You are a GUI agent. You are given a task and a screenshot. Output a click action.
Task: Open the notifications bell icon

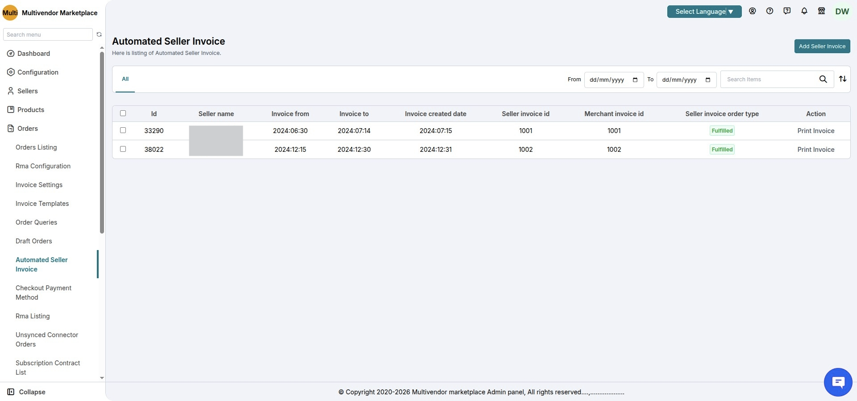click(x=804, y=11)
